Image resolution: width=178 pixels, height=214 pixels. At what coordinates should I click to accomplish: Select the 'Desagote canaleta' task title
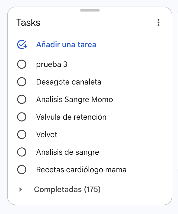[69, 82]
